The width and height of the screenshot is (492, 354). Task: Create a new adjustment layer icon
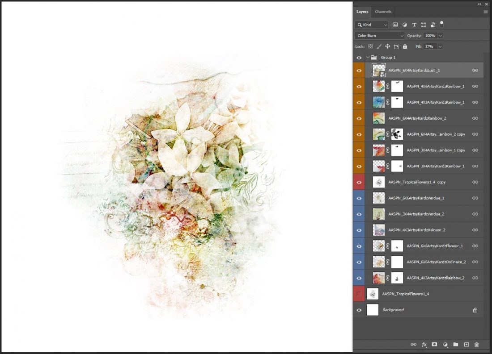point(445,345)
